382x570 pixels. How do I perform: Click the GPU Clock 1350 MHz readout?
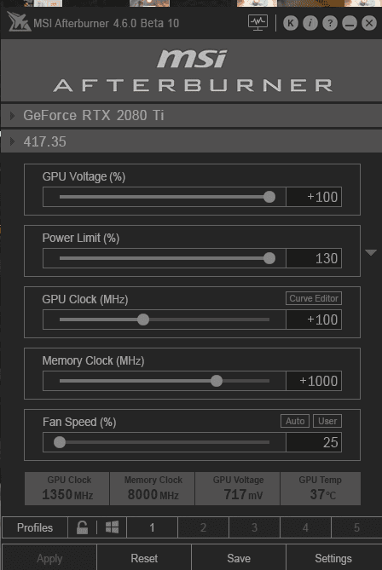(67, 488)
